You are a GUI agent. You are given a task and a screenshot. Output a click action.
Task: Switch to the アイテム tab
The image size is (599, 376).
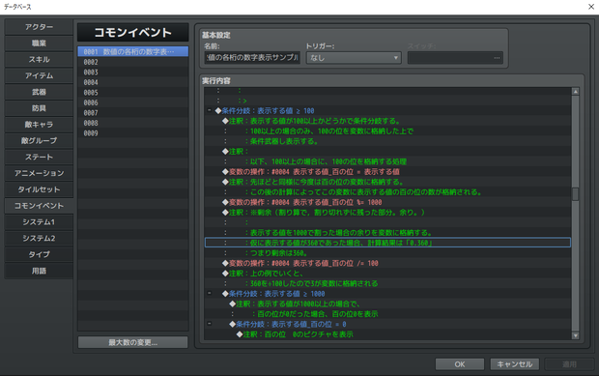coord(39,75)
